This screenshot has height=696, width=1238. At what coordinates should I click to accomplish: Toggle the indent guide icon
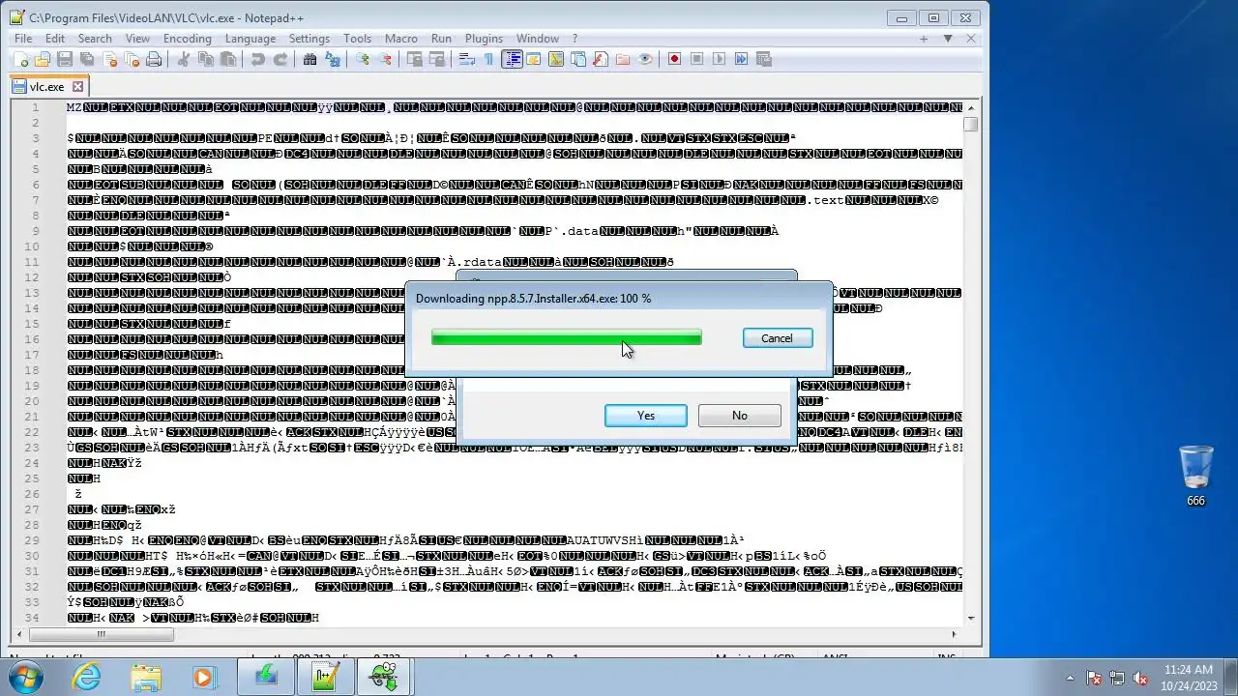click(x=512, y=59)
